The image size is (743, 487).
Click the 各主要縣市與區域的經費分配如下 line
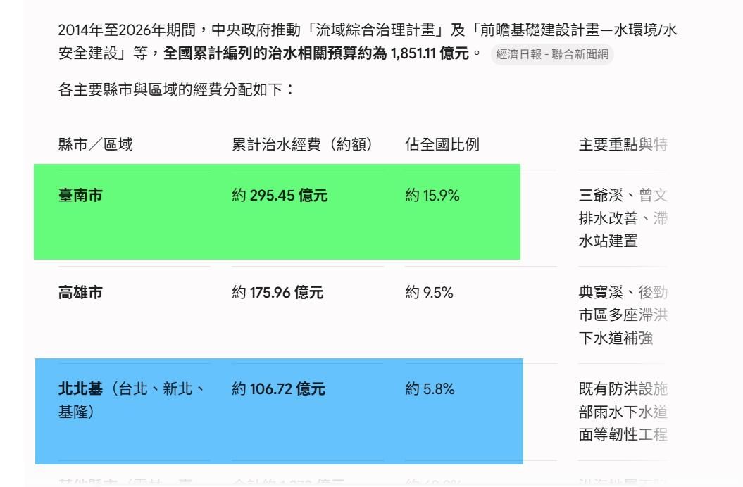pyautogui.click(x=176, y=89)
